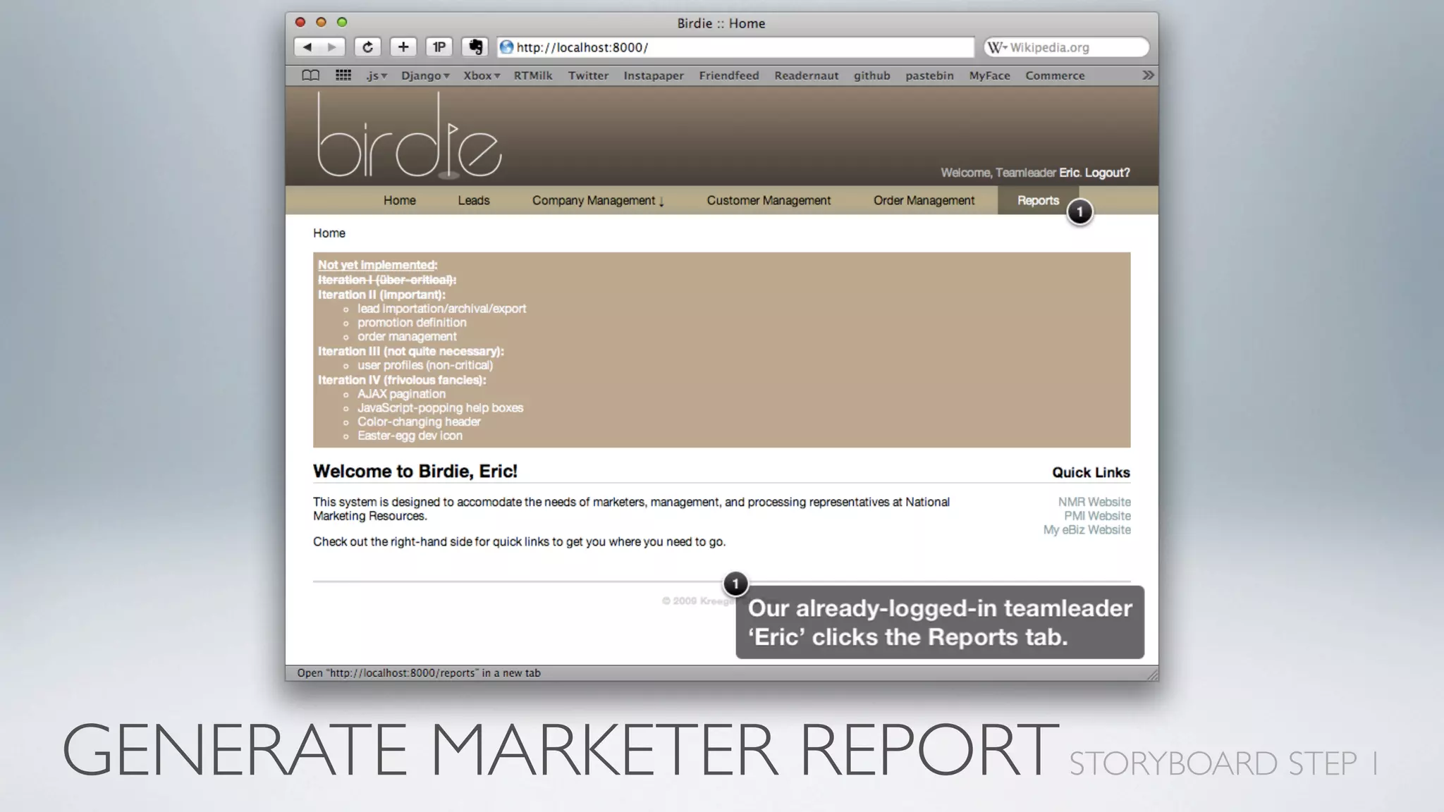The height and width of the screenshot is (812, 1444).
Task: Click the Reports tab
Action: tap(1038, 201)
